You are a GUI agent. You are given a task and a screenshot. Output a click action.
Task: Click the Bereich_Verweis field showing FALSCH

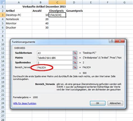click(55, 68)
